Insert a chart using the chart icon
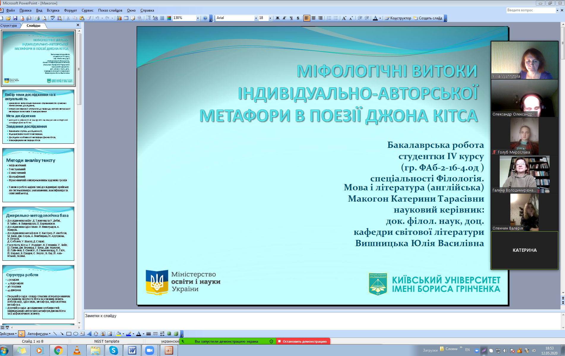This screenshot has width=565, height=356. (119, 18)
